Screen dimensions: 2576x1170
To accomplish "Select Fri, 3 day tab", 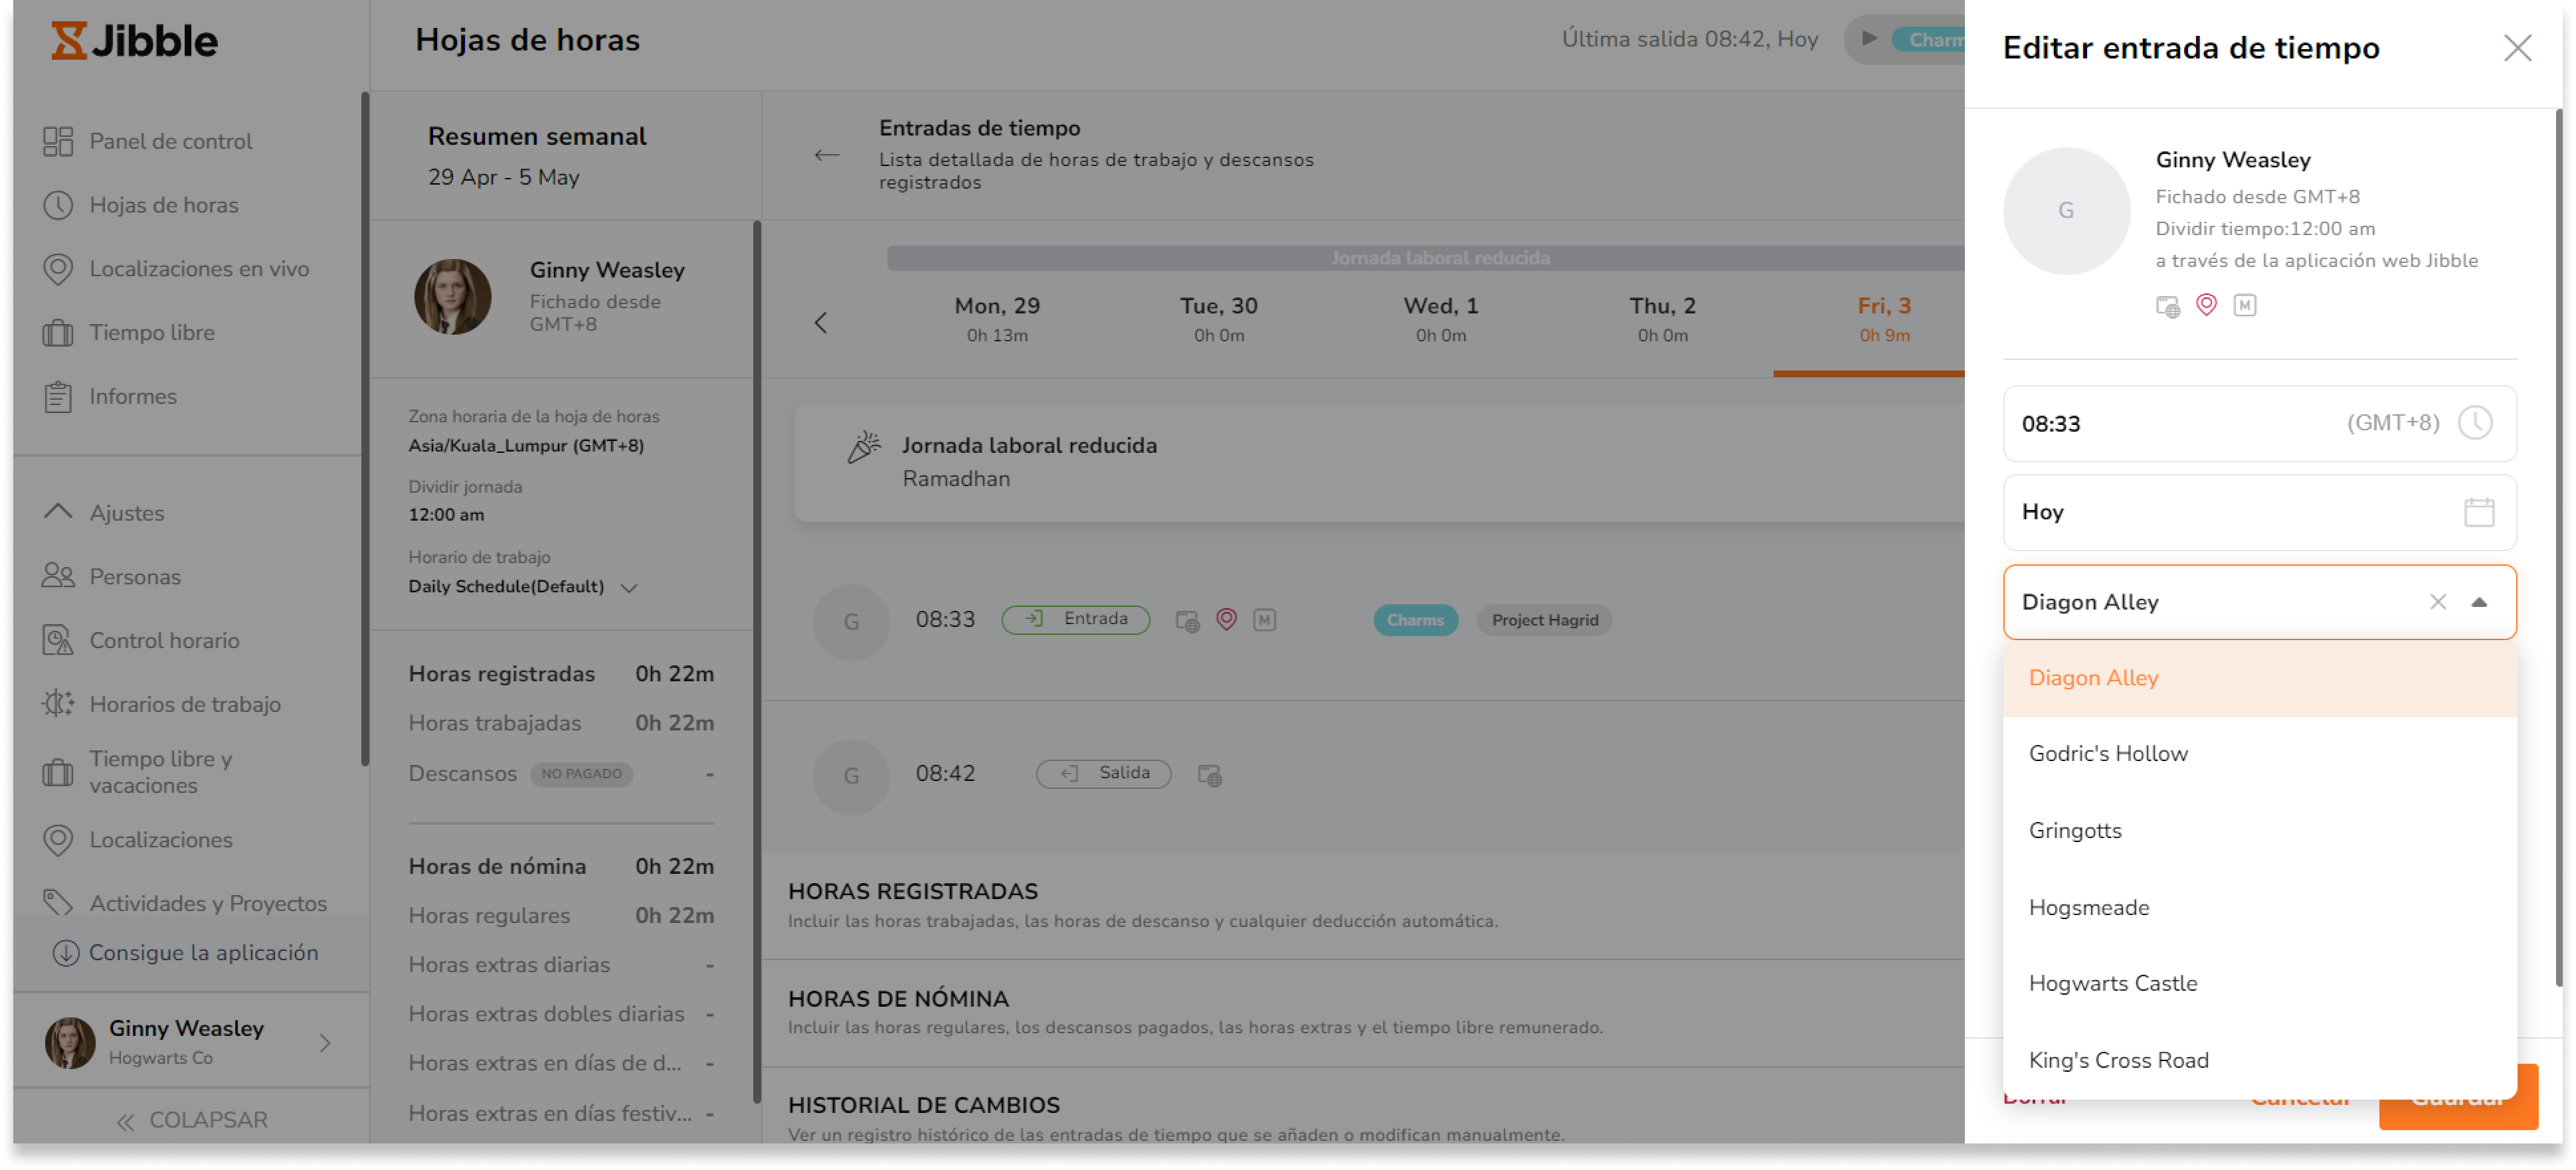I will 1884,320.
